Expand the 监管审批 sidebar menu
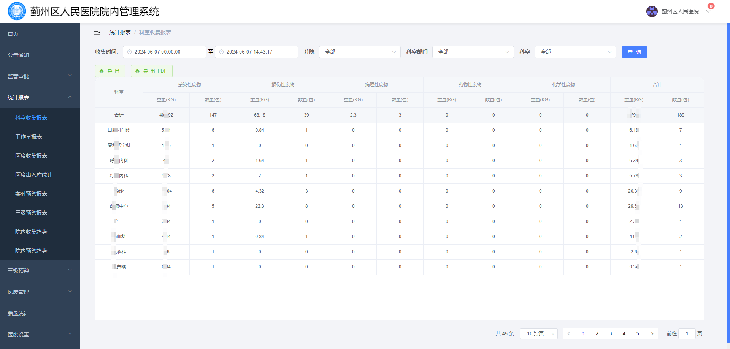The image size is (730, 349). coord(40,76)
